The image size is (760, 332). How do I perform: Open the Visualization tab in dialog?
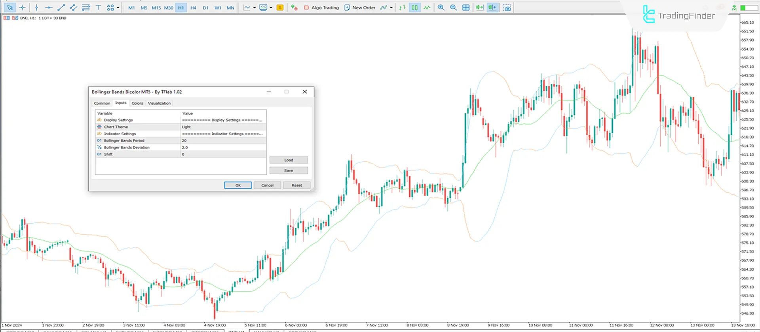point(159,103)
